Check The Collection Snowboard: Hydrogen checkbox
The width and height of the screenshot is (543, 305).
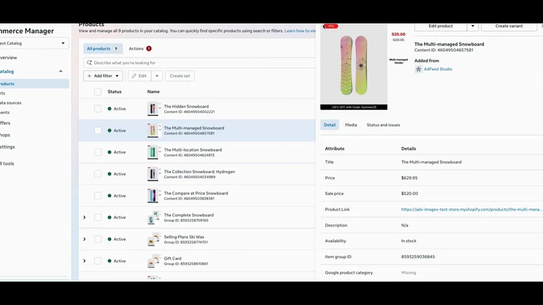pos(98,174)
